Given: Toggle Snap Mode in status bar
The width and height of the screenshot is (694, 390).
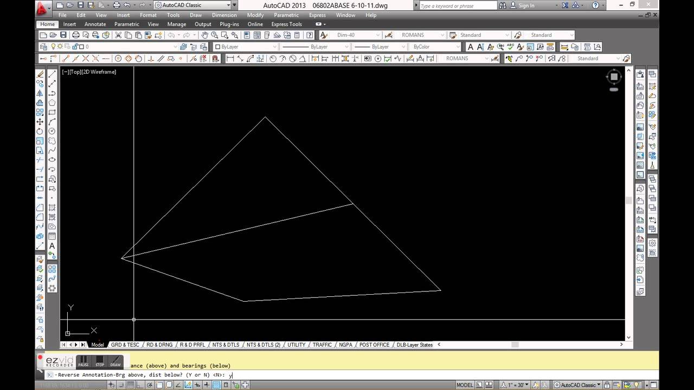Looking at the screenshot, I should (x=121, y=385).
